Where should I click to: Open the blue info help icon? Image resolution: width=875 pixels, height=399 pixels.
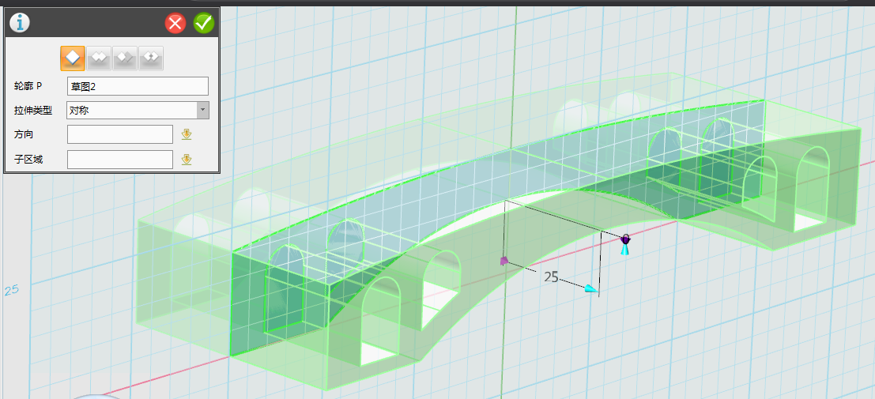click(x=19, y=23)
